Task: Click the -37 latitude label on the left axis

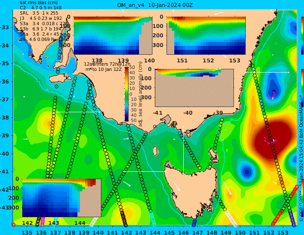Action: (x=4, y=99)
